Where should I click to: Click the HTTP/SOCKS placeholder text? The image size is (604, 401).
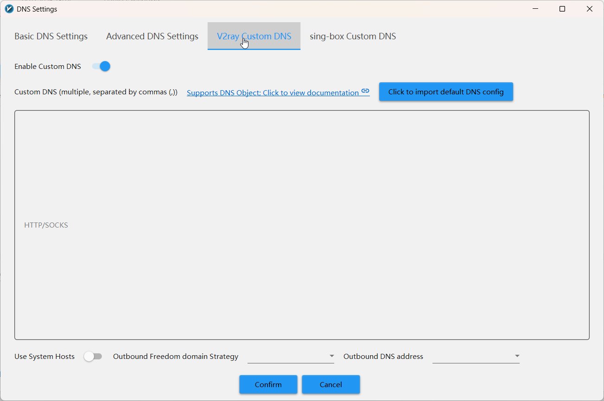point(46,225)
